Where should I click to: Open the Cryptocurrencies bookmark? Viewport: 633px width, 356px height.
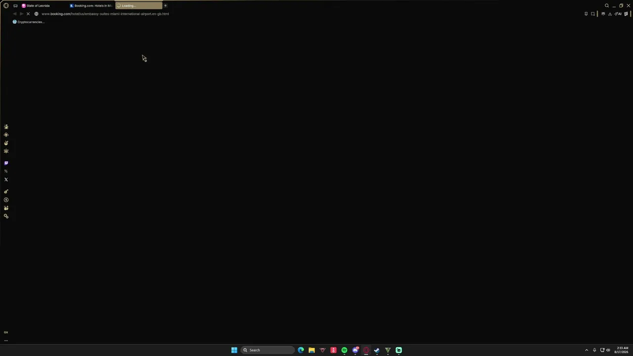coord(29,22)
